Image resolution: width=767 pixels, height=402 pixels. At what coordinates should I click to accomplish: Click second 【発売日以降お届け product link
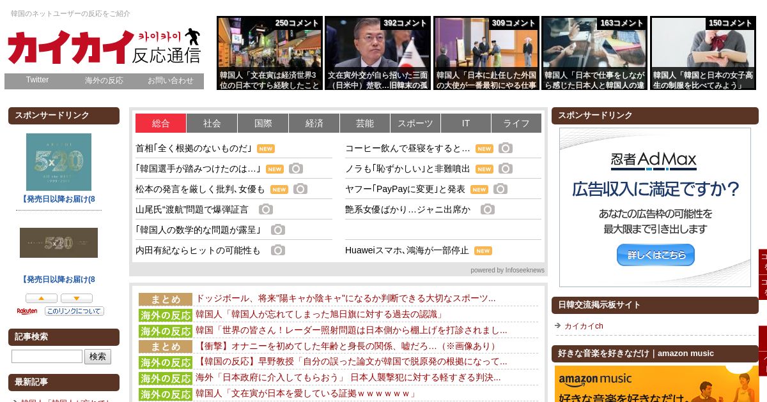click(58, 279)
